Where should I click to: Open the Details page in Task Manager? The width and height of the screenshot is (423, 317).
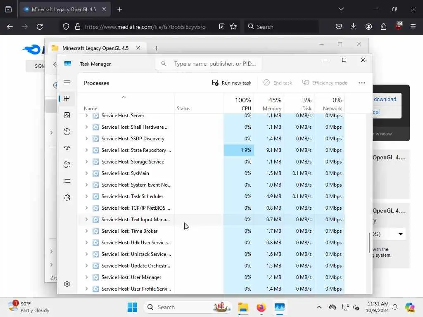click(x=67, y=181)
